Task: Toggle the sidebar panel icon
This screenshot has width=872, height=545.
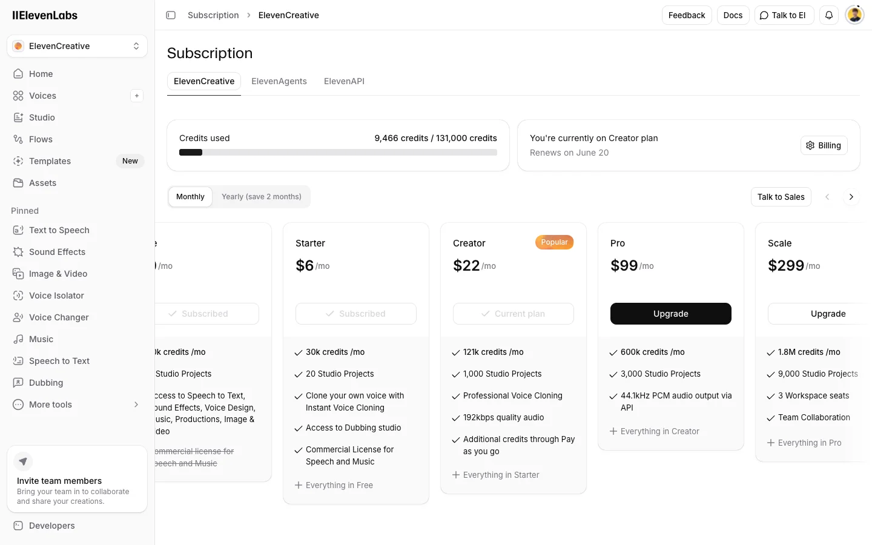Action: click(x=171, y=15)
